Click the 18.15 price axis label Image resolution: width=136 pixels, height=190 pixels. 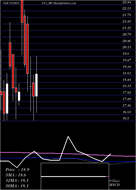point(127,86)
